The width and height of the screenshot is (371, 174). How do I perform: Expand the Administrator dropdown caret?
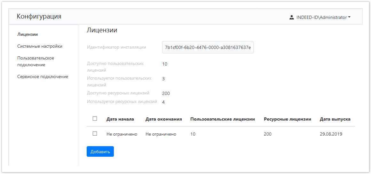click(x=349, y=17)
